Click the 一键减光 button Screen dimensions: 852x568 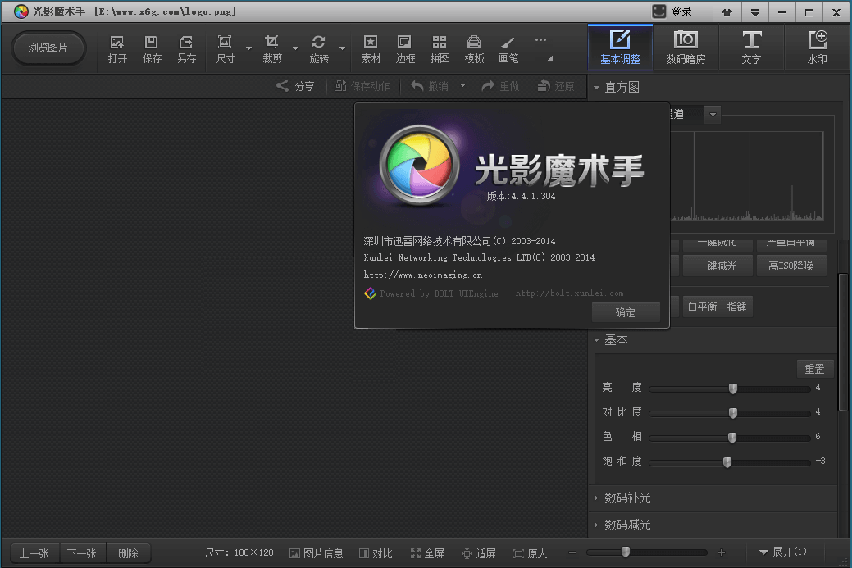click(718, 266)
